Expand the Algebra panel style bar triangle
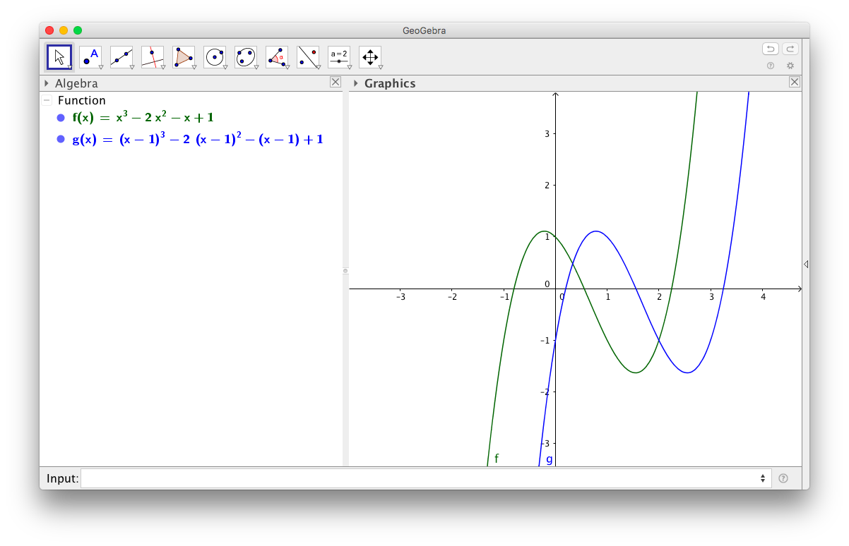This screenshot has height=546, width=849. (47, 83)
